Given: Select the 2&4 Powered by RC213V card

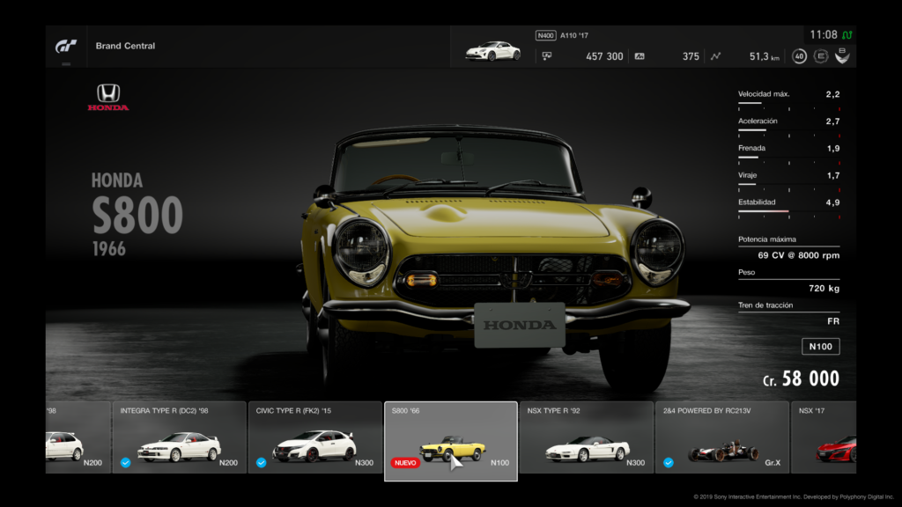Looking at the screenshot, I should [722, 437].
